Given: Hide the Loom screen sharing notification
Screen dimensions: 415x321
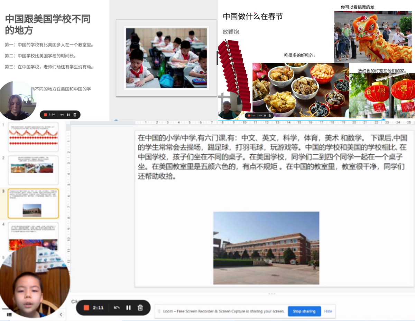Looking at the screenshot, I should coord(328,311).
